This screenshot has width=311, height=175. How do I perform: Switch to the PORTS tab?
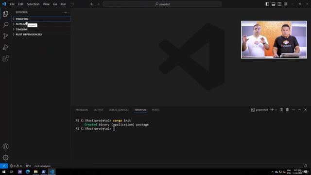click(x=155, y=110)
